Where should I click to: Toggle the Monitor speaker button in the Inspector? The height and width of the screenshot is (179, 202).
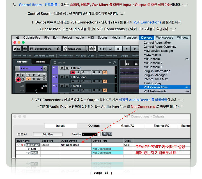pyautogui.click(x=23, y=79)
